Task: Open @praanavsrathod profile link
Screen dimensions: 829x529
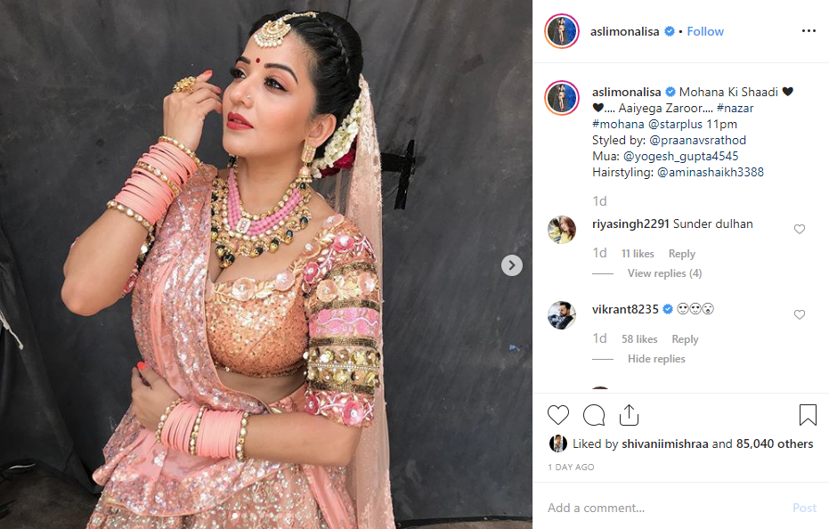Action: [x=697, y=140]
